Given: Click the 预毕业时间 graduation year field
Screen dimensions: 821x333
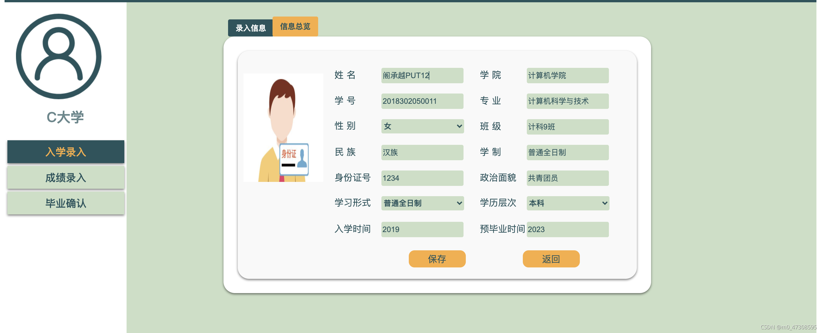Looking at the screenshot, I should (567, 230).
